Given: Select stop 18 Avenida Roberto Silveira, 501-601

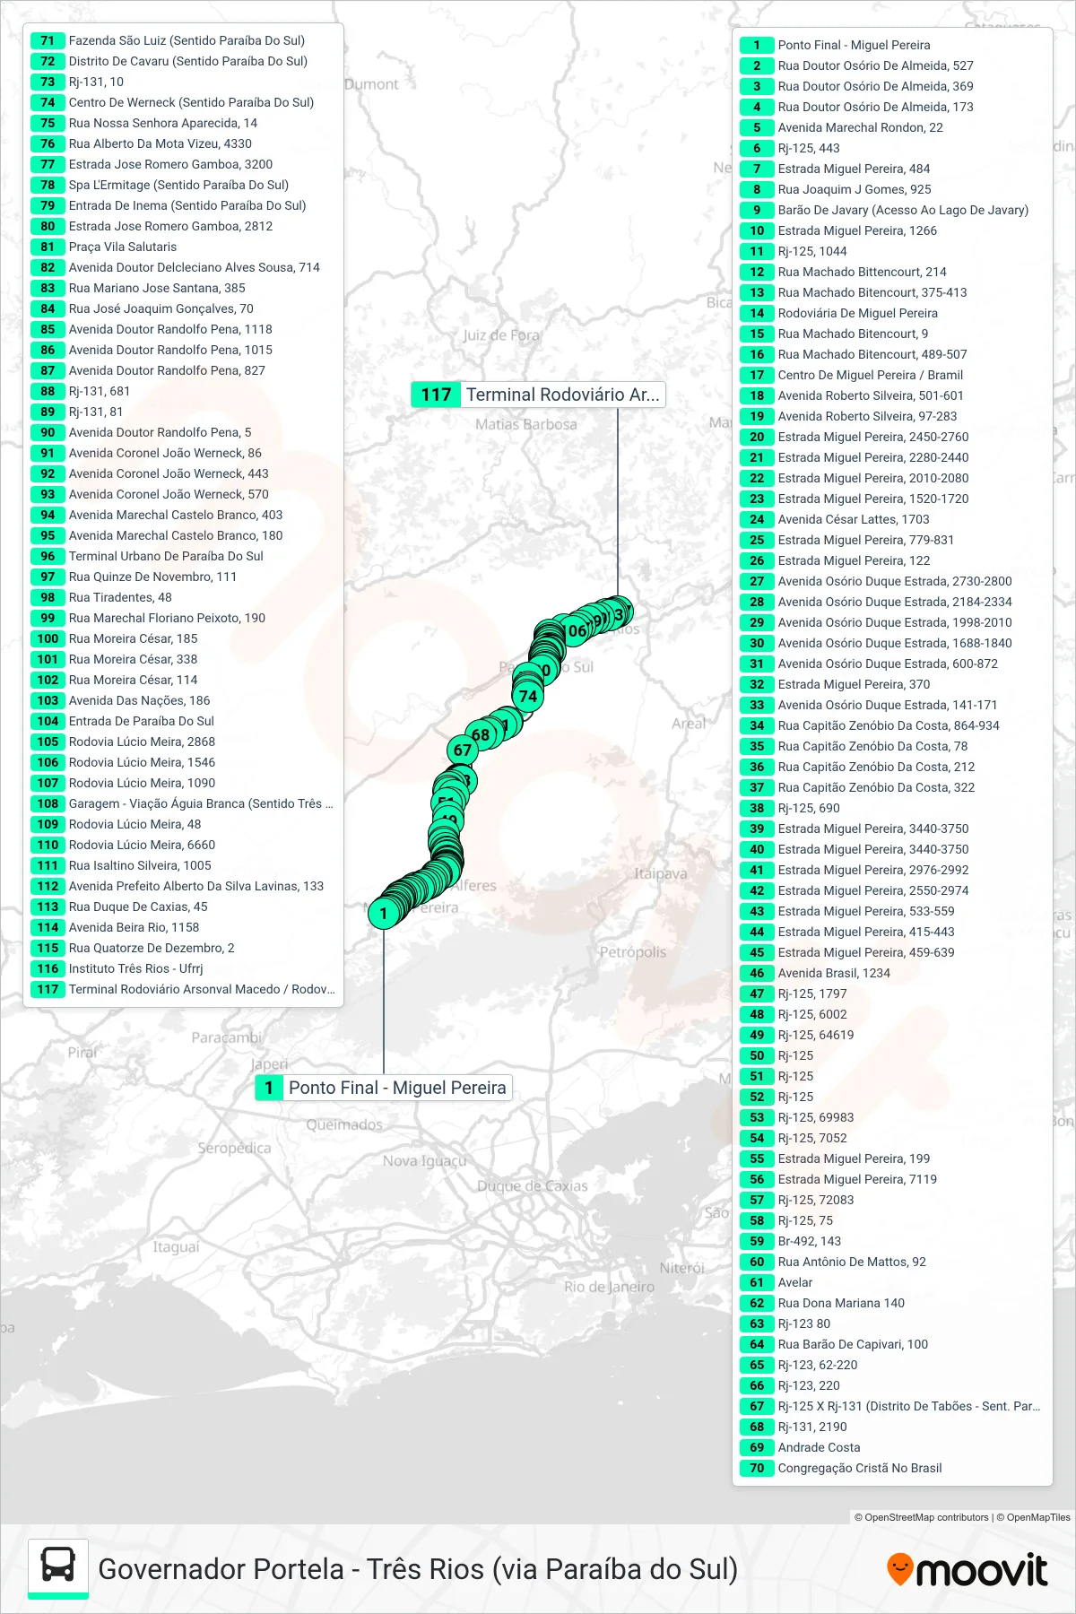Looking at the screenshot, I should [892, 395].
